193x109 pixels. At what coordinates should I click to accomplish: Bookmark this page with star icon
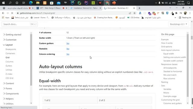(x=134, y=13)
